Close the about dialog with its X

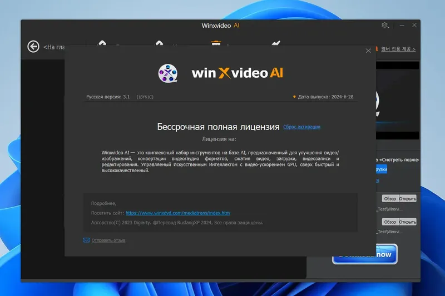368,51
